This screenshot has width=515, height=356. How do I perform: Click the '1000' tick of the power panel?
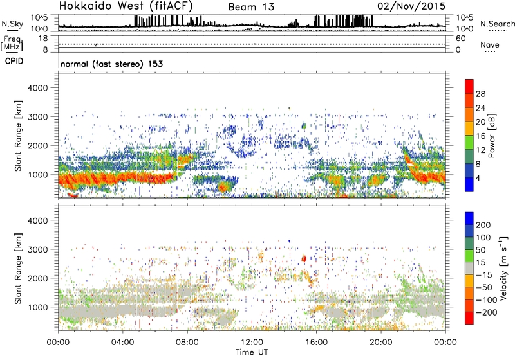pyautogui.click(x=37, y=174)
